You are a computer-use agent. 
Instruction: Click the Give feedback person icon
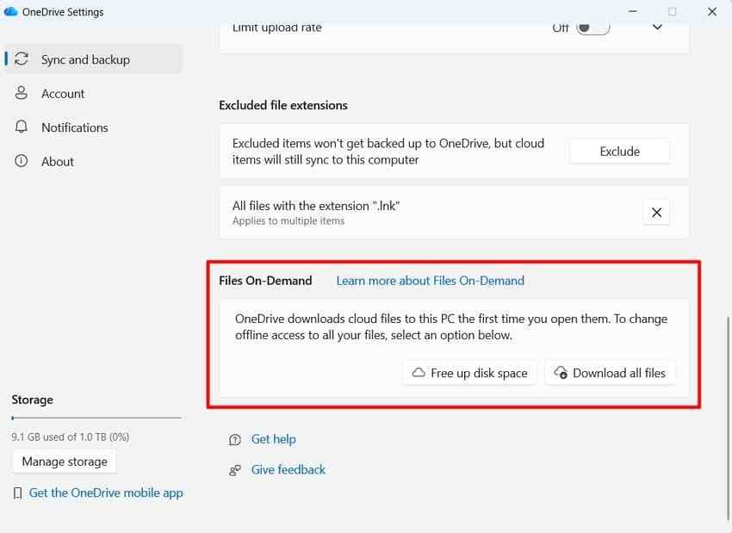[235, 470]
